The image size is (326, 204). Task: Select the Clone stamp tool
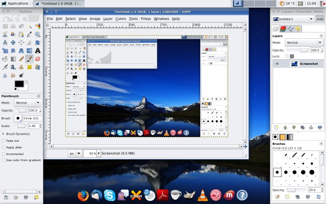[21, 67]
